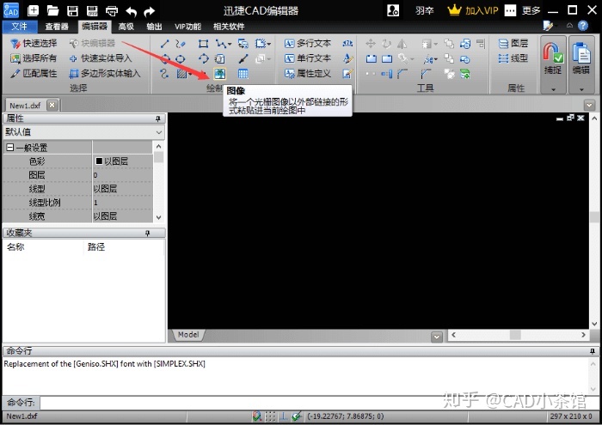Click Match Properties (匹配属性)
The height and width of the screenshot is (425, 602).
(x=34, y=73)
